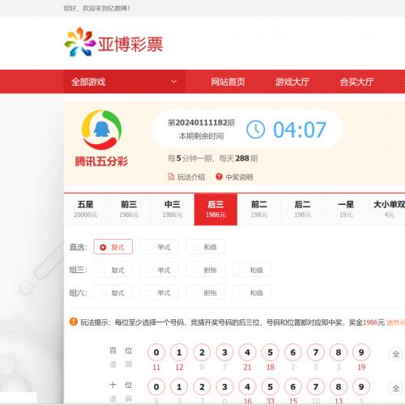Go to 网站首页 in navigation bar
The height and width of the screenshot is (405, 405).
[228, 82]
